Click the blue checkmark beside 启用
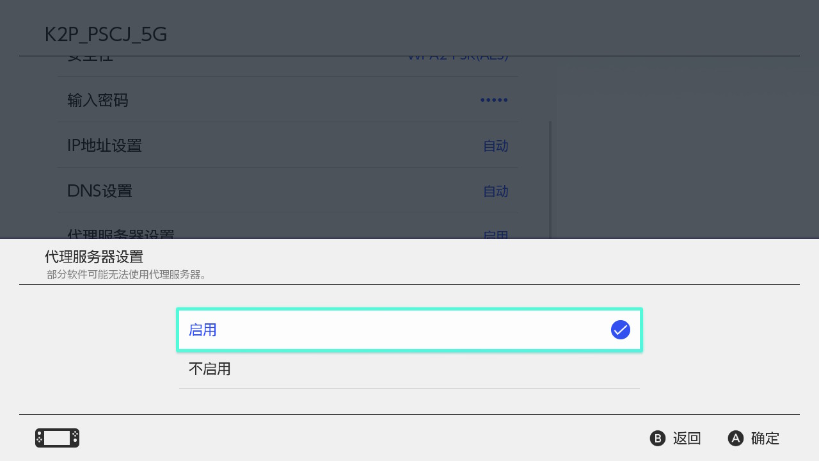The width and height of the screenshot is (819, 461). [621, 330]
